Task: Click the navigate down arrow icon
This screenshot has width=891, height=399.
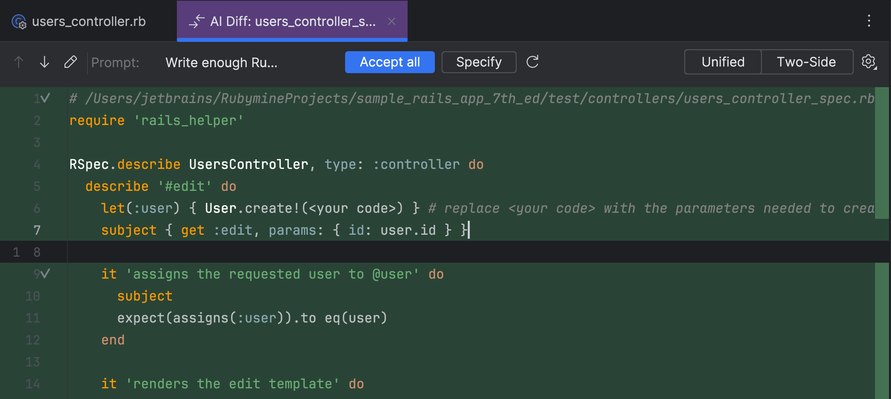Action: coord(45,62)
